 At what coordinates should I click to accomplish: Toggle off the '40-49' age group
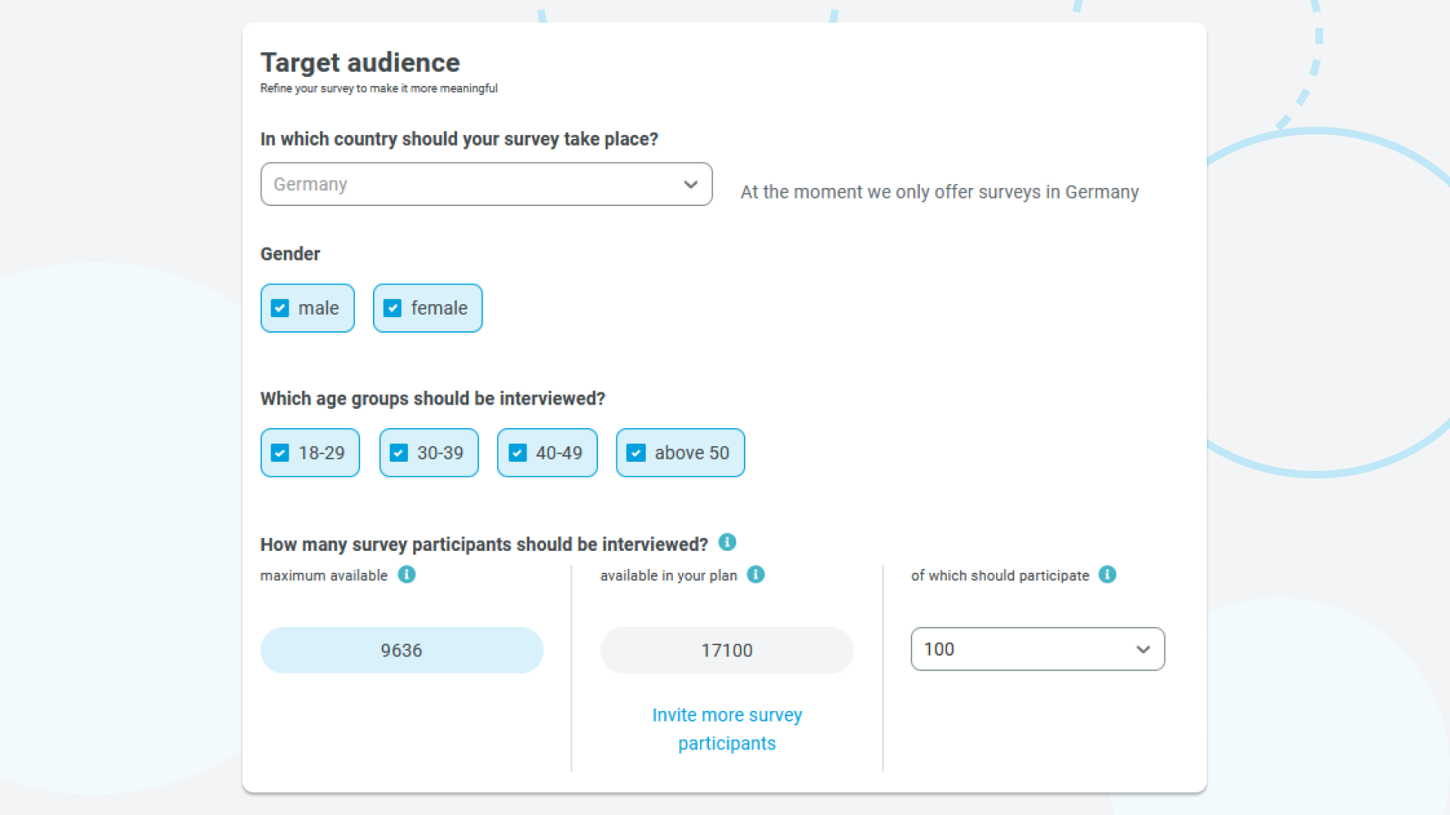(x=517, y=453)
